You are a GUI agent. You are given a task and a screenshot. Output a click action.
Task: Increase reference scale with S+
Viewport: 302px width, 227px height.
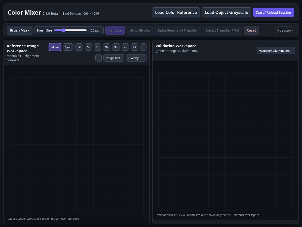[x=97, y=47]
